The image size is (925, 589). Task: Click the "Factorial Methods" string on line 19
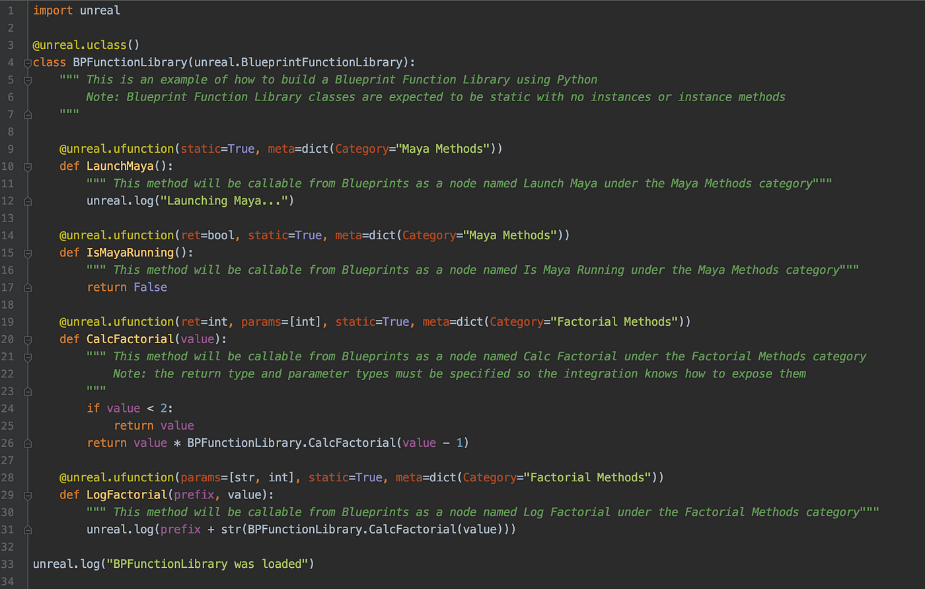coord(614,322)
